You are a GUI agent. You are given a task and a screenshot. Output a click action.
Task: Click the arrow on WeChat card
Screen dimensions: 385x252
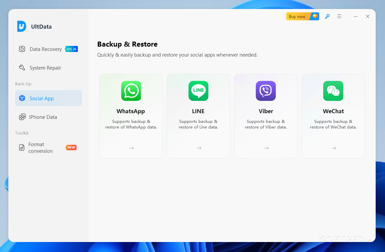[334, 148]
